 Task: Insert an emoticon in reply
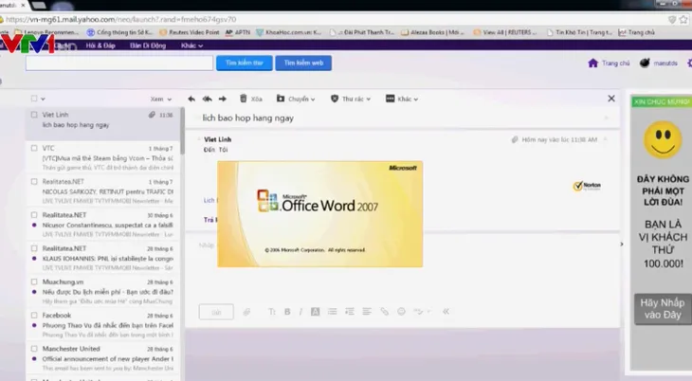[401, 311]
